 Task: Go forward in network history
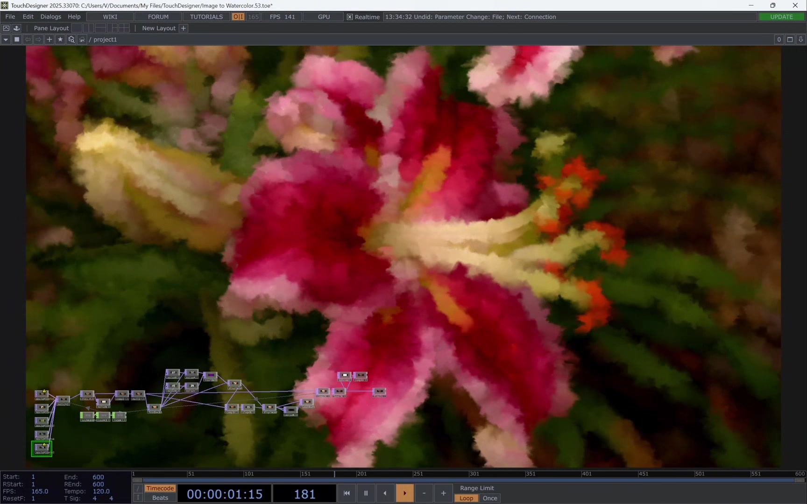pos(38,40)
